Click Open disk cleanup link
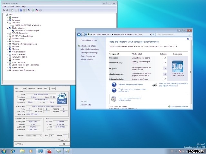Image resolution: width=206 pixels, height=154 pixels. coord(88,56)
